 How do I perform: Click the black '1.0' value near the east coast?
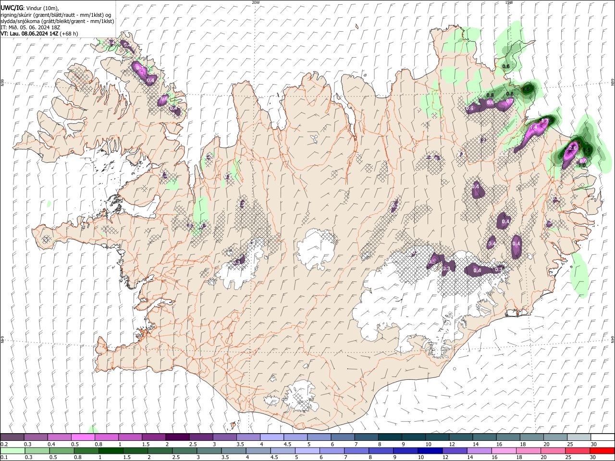click(x=582, y=165)
